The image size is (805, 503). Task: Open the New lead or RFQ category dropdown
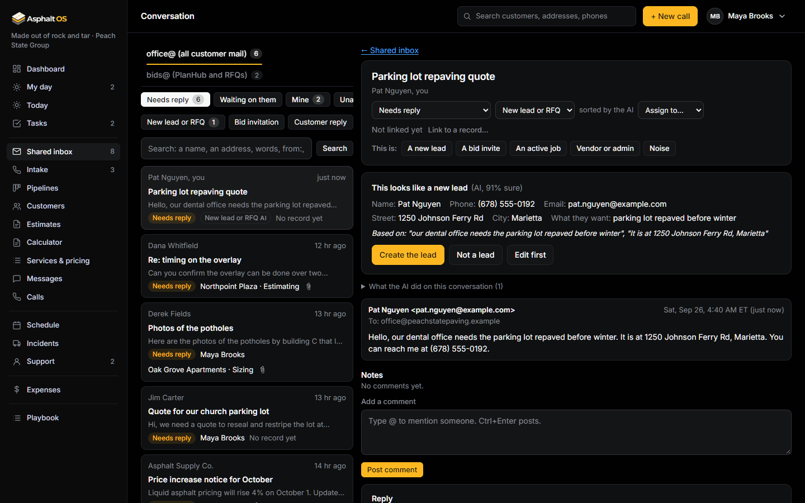coord(534,110)
